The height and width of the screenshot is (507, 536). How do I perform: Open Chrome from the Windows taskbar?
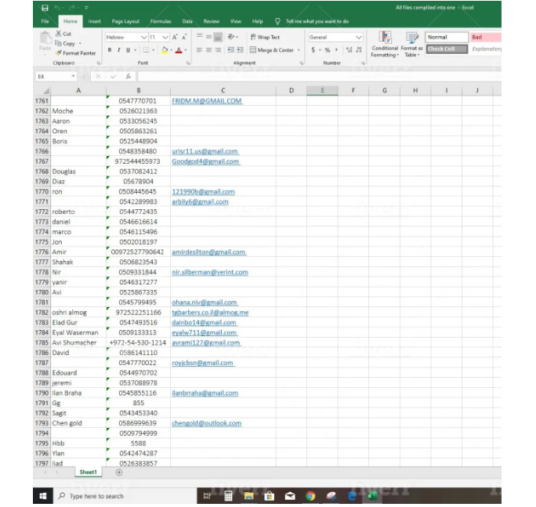[x=310, y=496]
